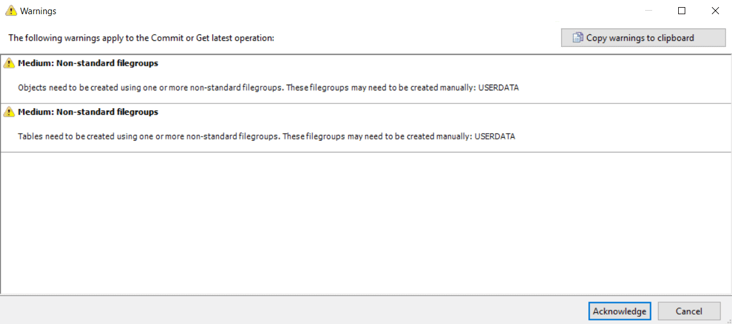Select the first Medium: Non-standard filegroups heading
Viewport: 732px width, 324px height.
[88, 63]
